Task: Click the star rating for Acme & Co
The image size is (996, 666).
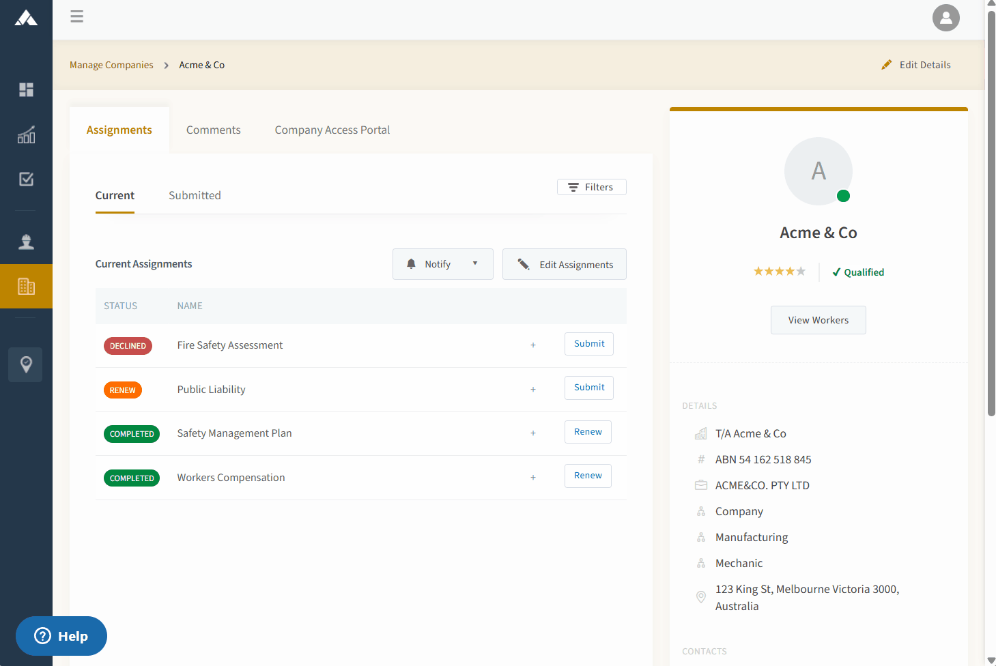Action: click(780, 272)
